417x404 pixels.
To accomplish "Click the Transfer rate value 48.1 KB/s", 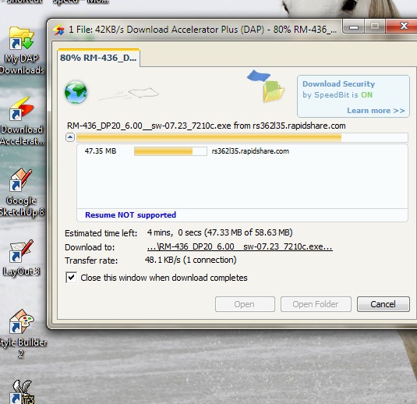I will point(190,260).
